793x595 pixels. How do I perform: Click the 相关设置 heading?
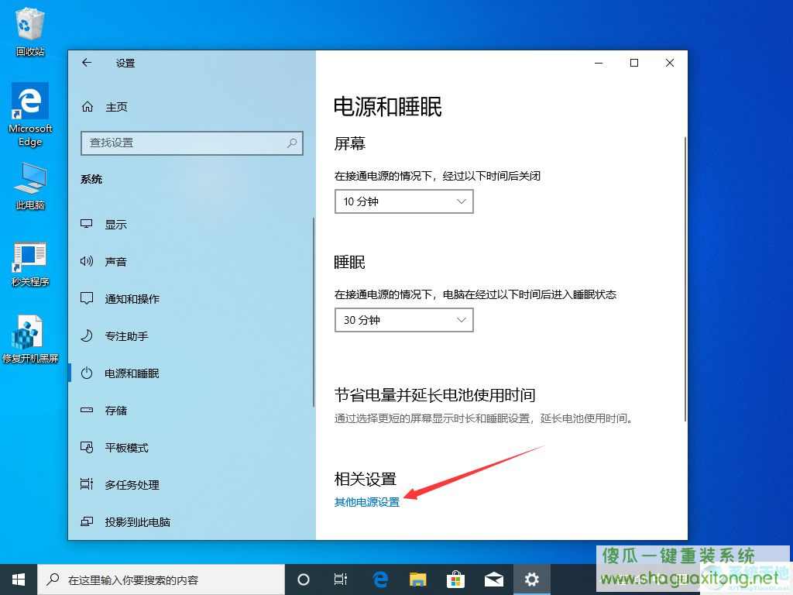[x=366, y=479]
